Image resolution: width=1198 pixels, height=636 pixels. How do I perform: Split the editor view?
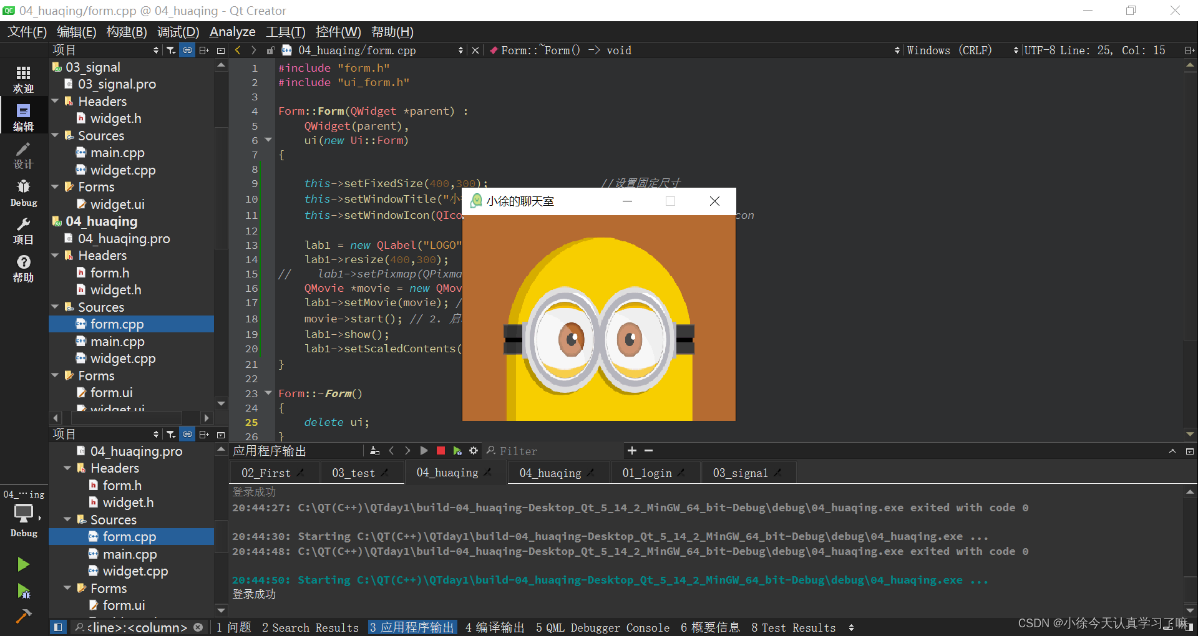(x=1189, y=50)
